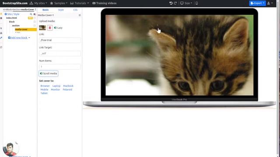The image size is (280, 157).
Task: Switch to the CSS tab
Action: pos(75,10)
